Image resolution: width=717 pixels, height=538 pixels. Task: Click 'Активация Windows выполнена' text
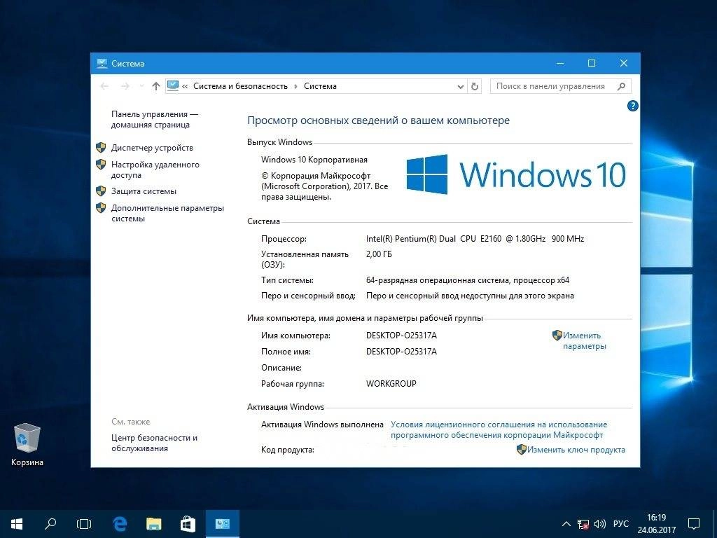click(x=322, y=425)
